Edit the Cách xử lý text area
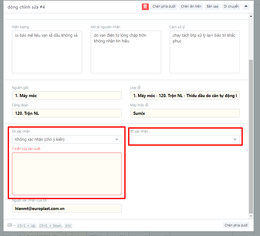Screen dimensions: 260x236 coord(204,52)
